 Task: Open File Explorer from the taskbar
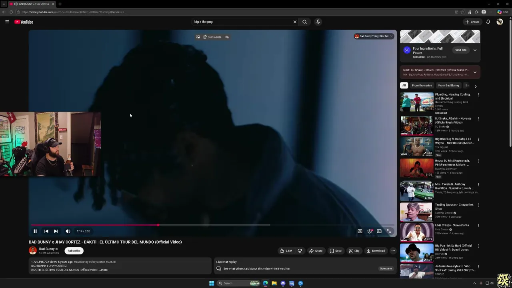274,283
